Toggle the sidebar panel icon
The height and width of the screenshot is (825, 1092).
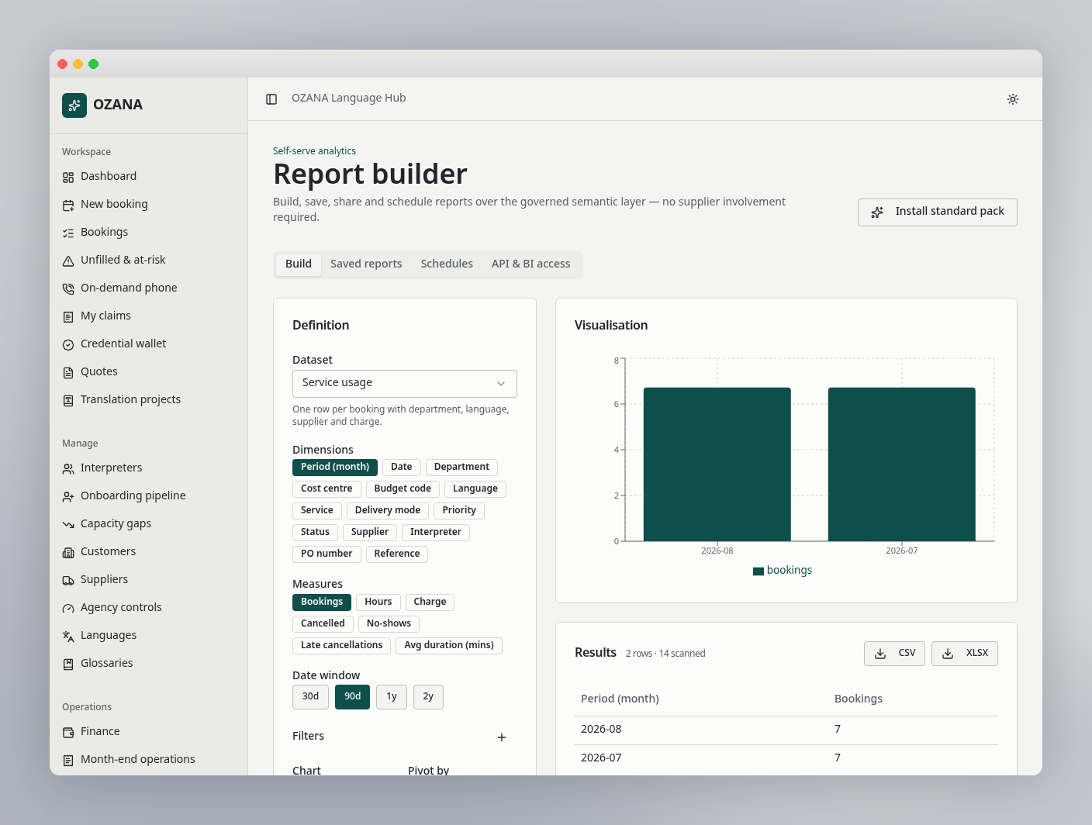point(271,99)
